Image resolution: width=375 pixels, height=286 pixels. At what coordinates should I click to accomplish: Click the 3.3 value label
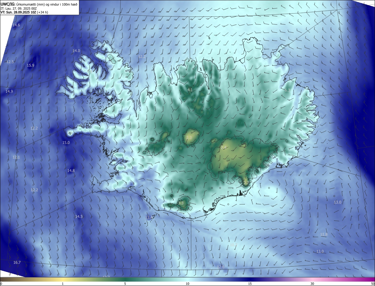[181, 203]
